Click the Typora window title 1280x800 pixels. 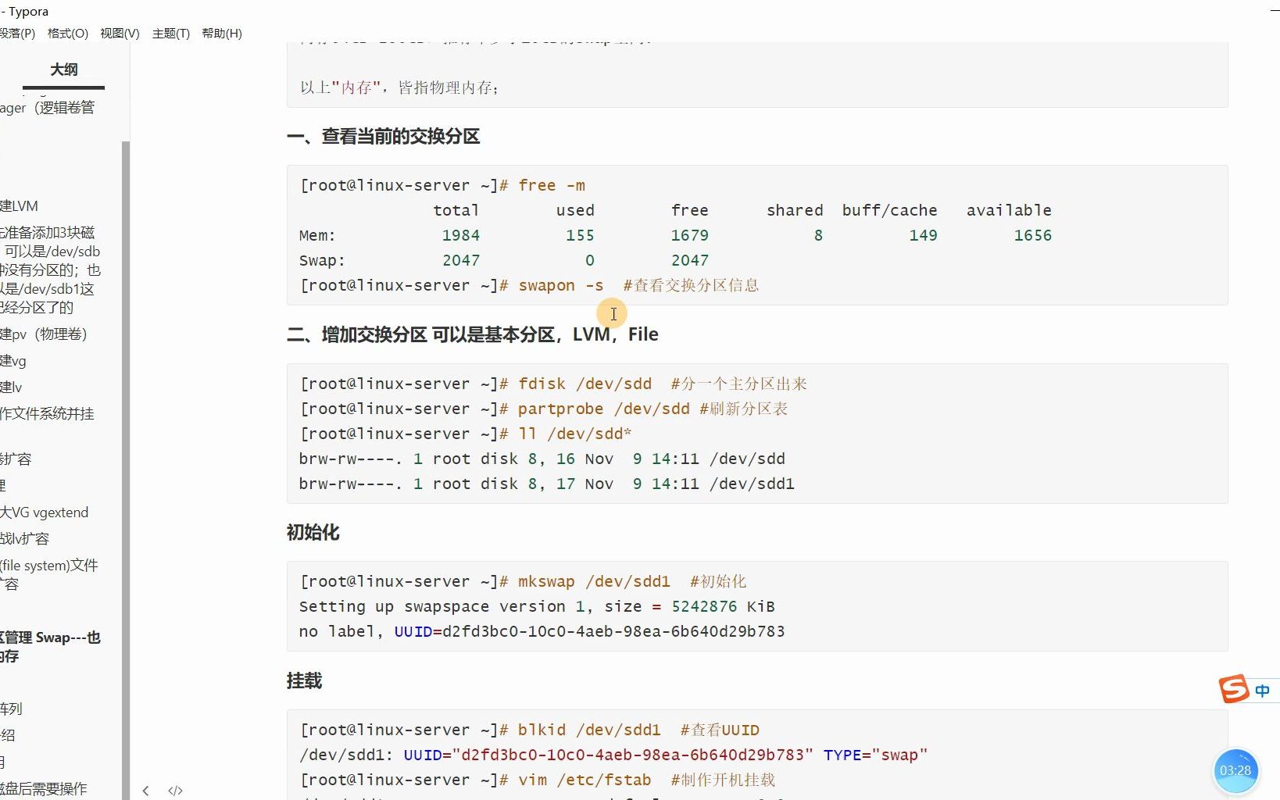click(24, 11)
